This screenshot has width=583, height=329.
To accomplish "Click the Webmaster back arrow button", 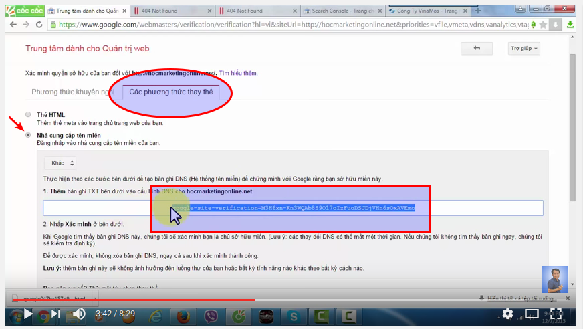I will coord(477,48).
